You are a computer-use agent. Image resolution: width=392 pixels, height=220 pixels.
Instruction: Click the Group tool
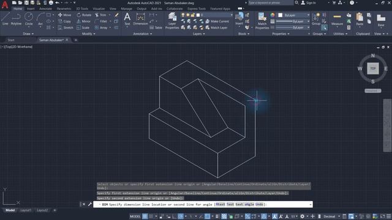coord(316,19)
